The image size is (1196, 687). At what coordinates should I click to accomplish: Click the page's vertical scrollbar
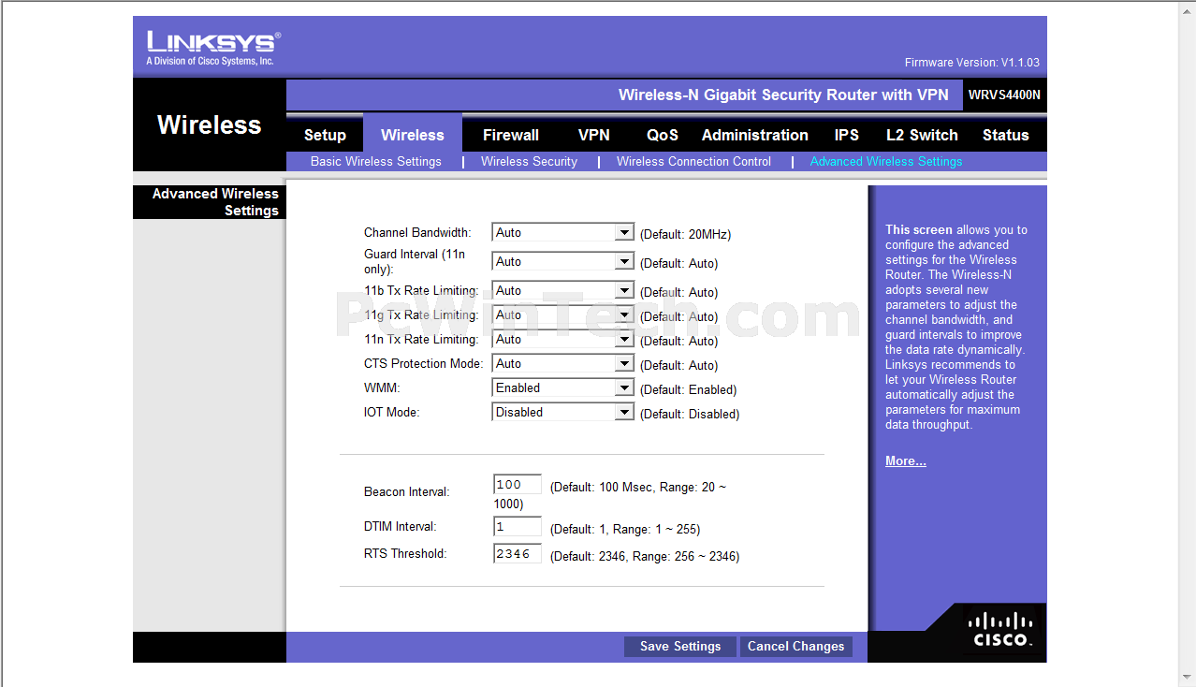[1187, 343]
